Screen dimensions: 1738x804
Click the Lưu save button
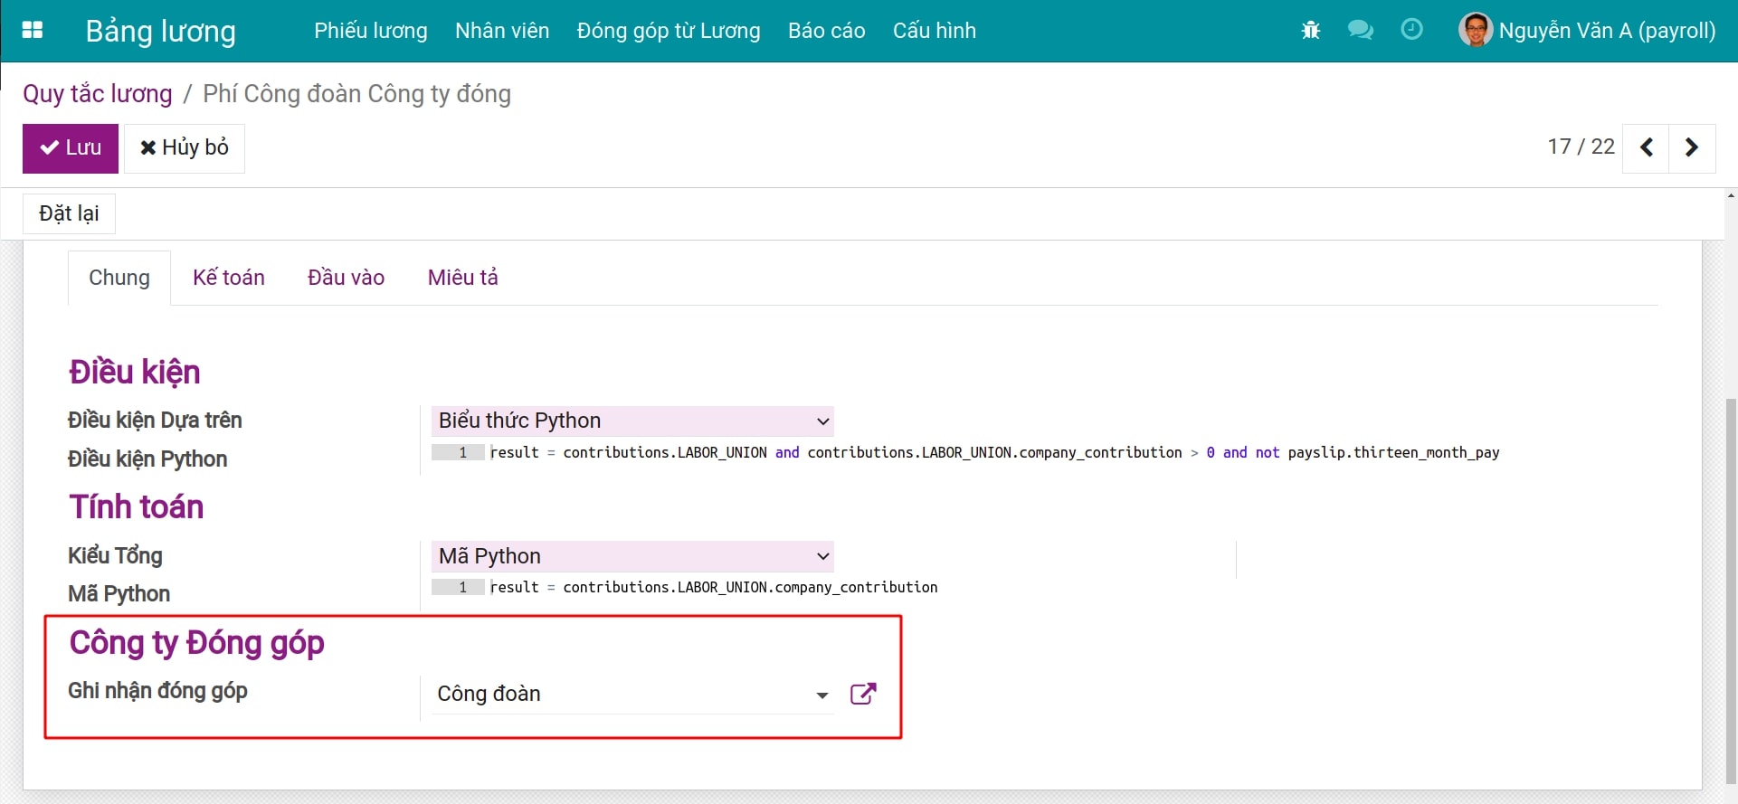pyautogui.click(x=71, y=148)
